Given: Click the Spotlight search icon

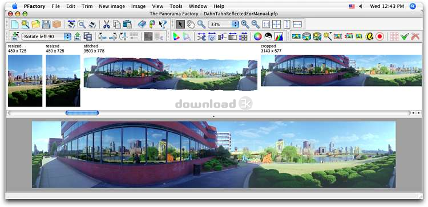Looking at the screenshot, I should coord(413,6).
